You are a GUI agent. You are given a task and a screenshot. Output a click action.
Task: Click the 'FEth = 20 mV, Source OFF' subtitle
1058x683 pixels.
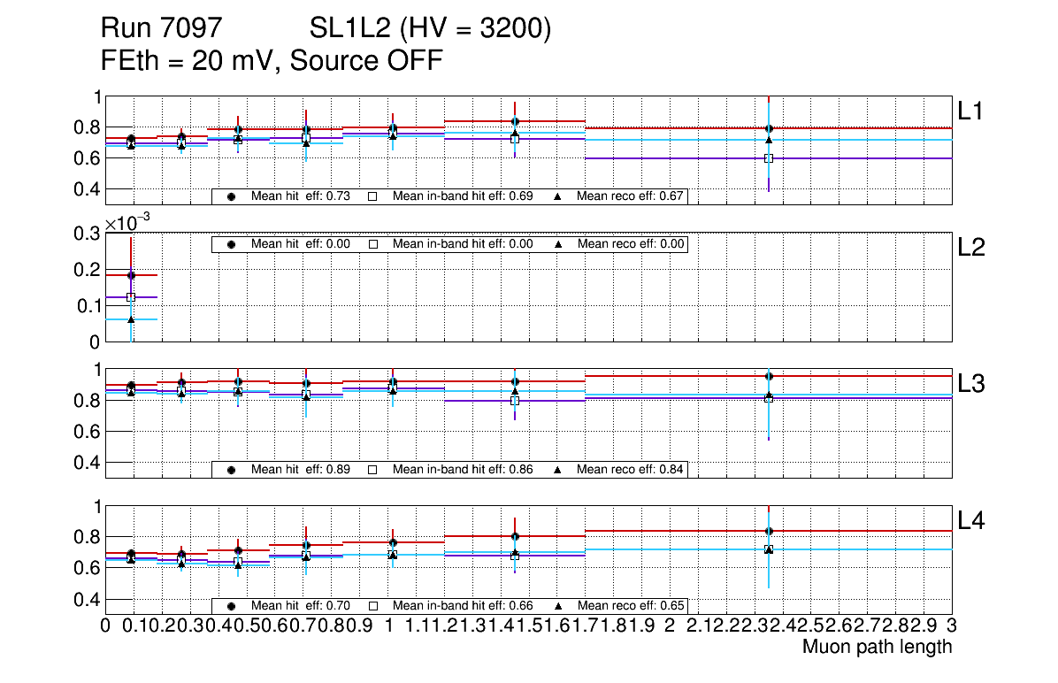(272, 61)
